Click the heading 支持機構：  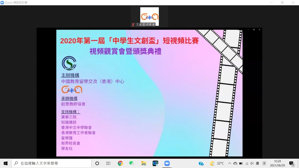pos(71,112)
